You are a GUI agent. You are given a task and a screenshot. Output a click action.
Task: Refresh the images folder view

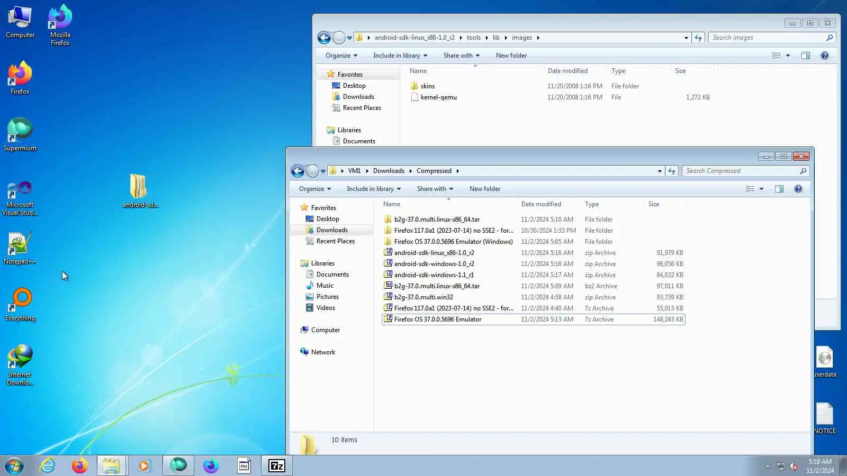[x=698, y=38]
